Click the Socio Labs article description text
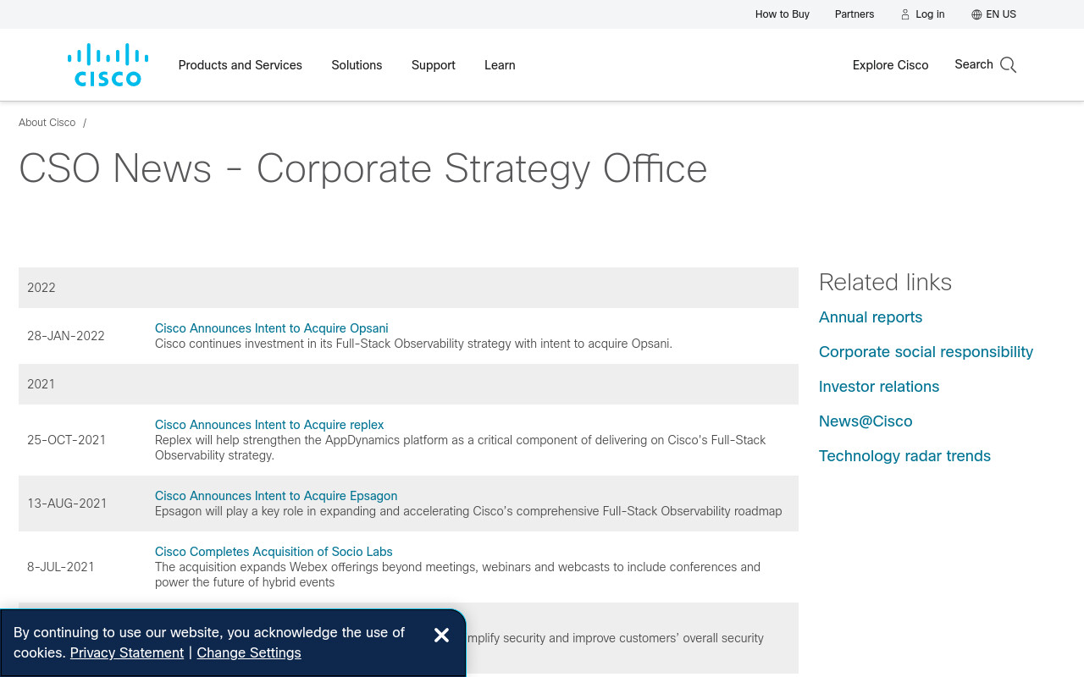Viewport: 1084px width, 677px height. [457, 575]
